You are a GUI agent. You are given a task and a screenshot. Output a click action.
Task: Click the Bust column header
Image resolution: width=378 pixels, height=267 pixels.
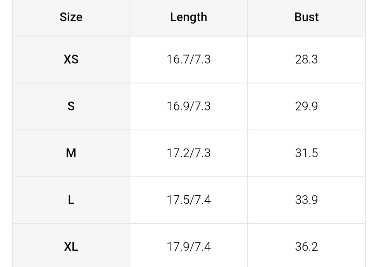(307, 17)
